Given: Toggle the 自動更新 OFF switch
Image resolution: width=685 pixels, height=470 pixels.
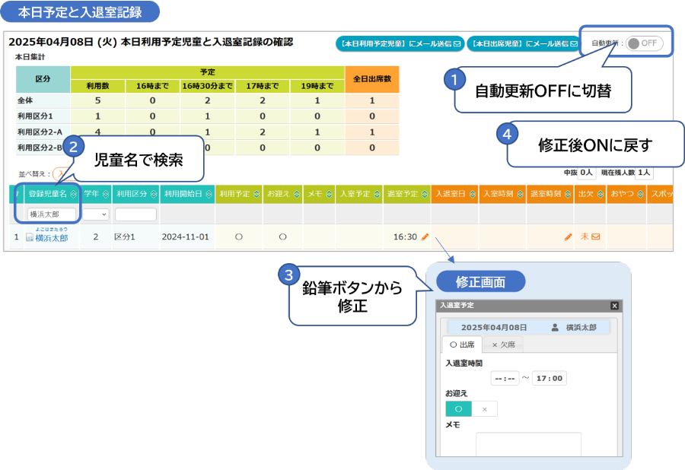Looking at the screenshot, I should [645, 43].
